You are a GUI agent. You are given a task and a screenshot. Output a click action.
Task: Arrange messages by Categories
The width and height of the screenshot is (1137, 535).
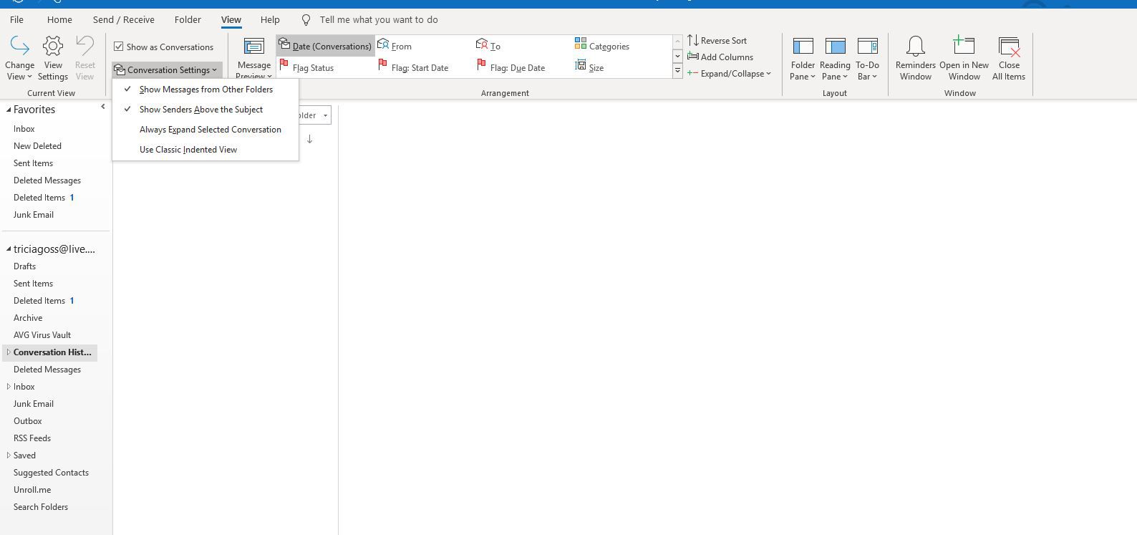(601, 46)
